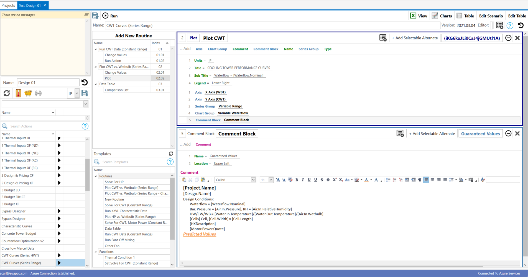528x277 pixels.
Task: Collapse the Run CWT Data routine node
Action: [x=96, y=49]
